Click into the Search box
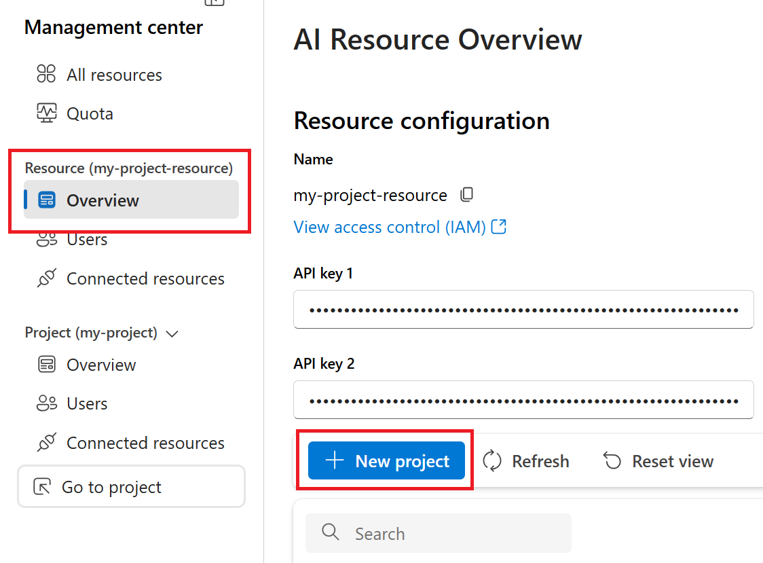This screenshot has width=763, height=563. [x=439, y=533]
